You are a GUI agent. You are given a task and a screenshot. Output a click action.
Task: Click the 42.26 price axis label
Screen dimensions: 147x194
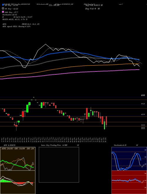tap(143, 115)
